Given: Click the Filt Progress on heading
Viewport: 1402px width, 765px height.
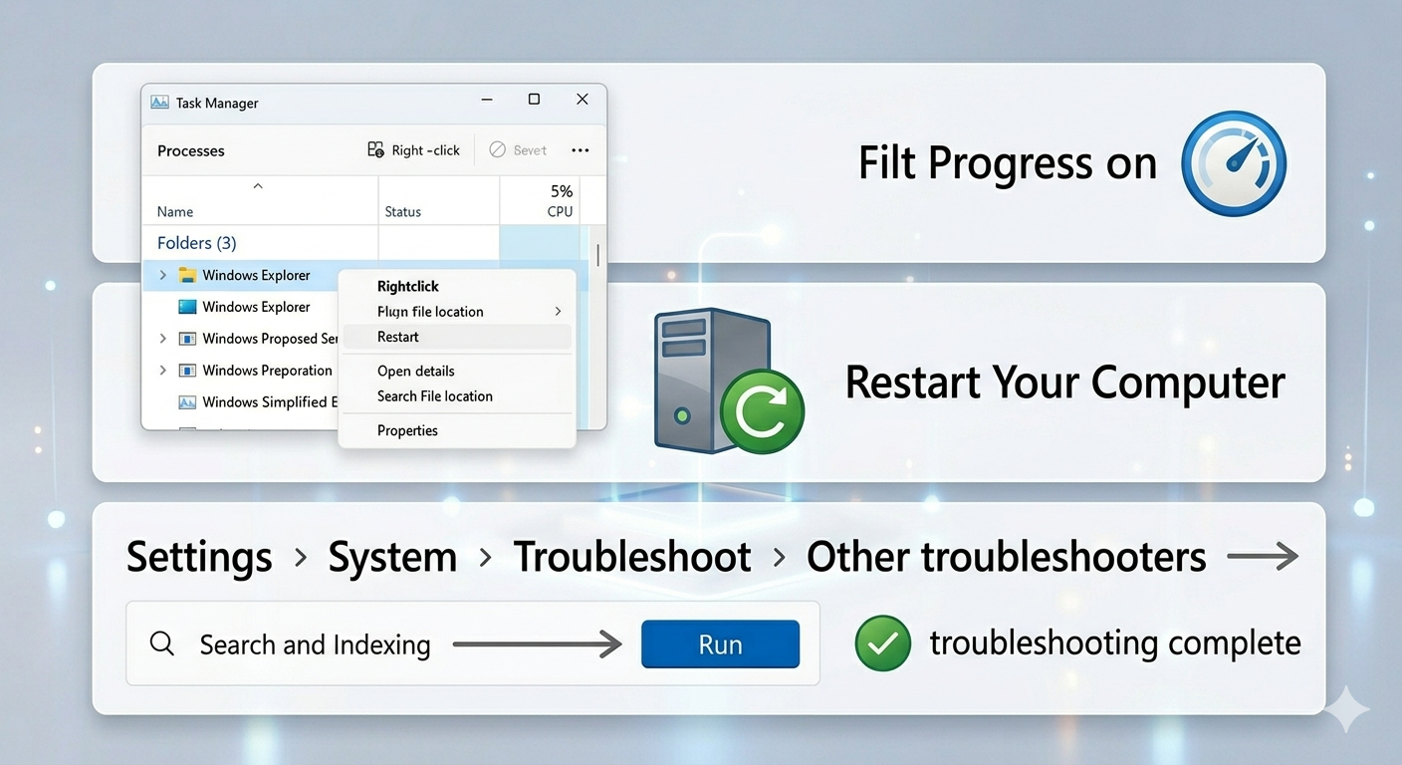Looking at the screenshot, I should click(1007, 163).
